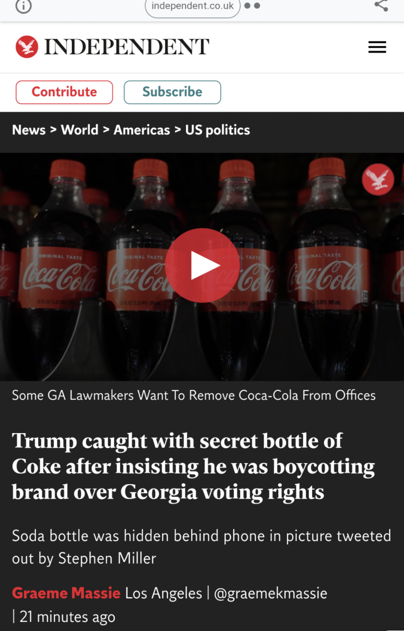The image size is (404, 631).
Task: Open the page info icon
Action: tap(23, 6)
